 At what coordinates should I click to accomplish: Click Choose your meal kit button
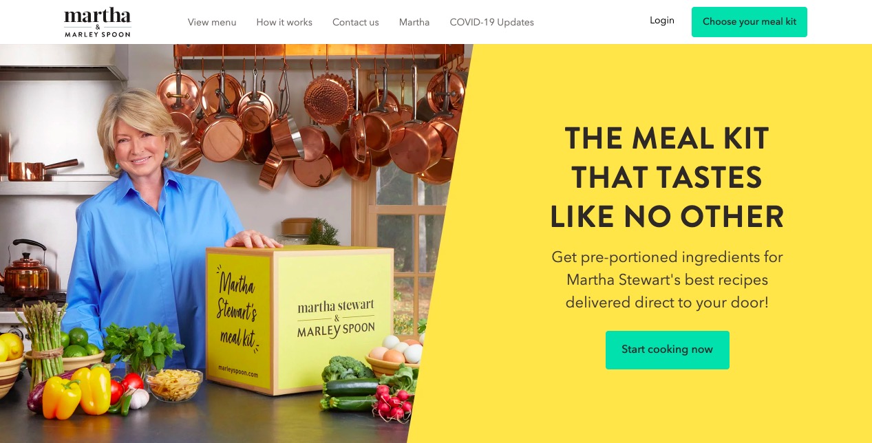749,22
